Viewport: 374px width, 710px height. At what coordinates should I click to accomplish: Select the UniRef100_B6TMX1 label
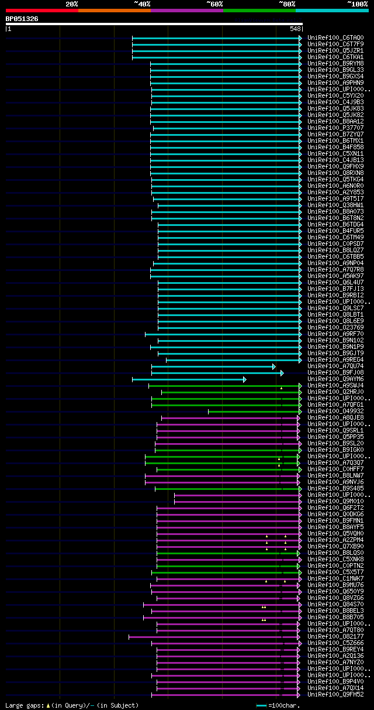335,140
